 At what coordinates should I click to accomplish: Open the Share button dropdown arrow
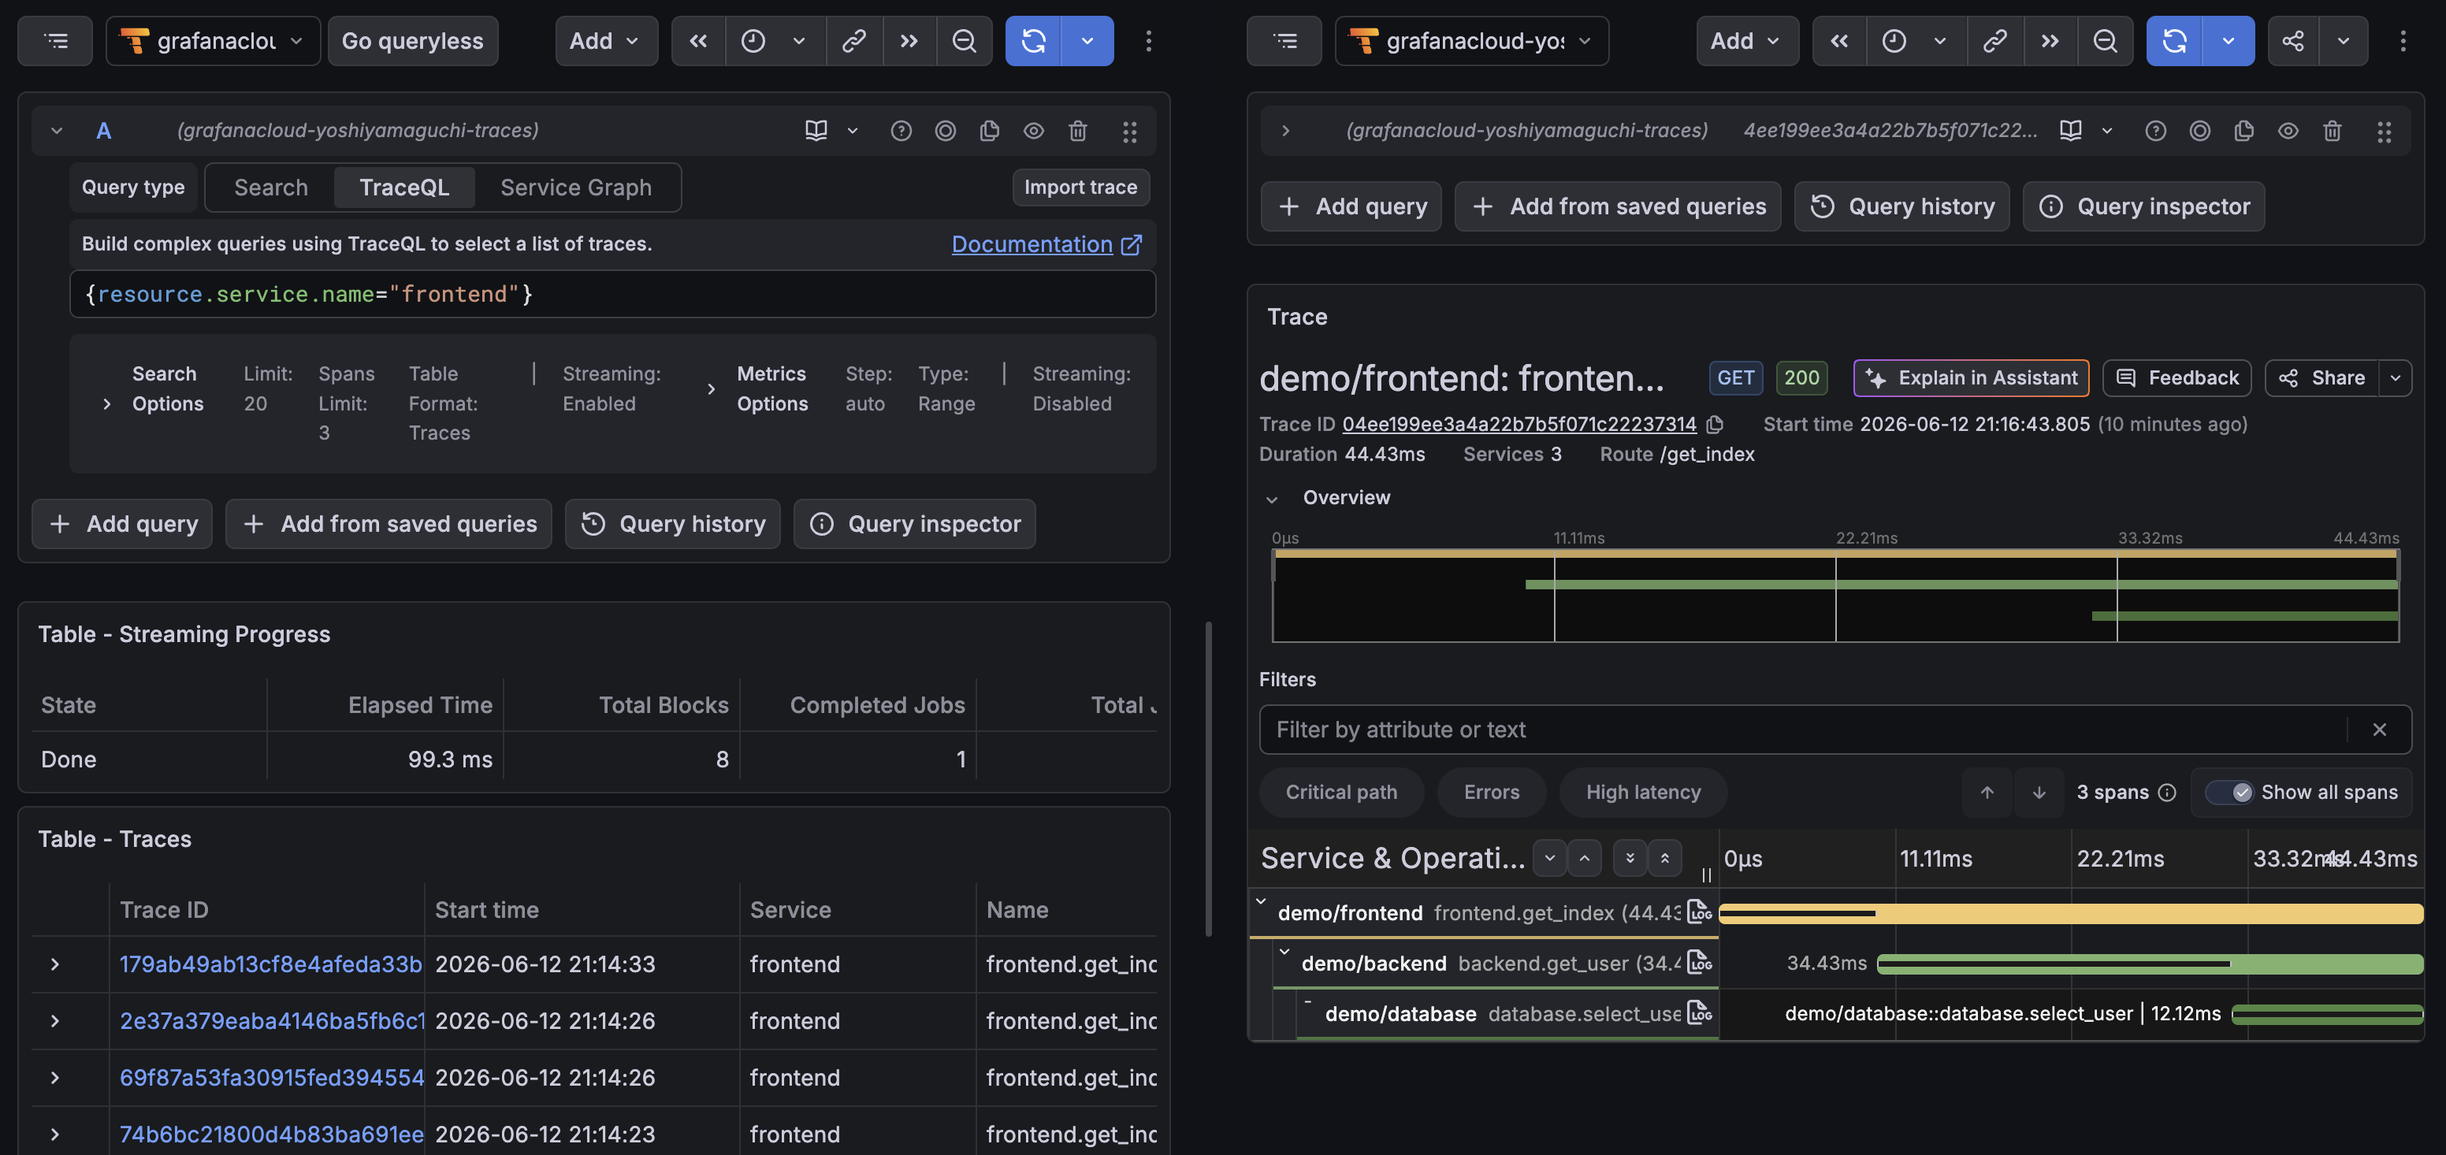point(2395,377)
